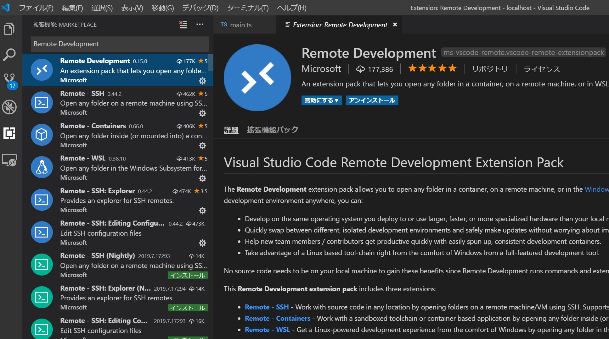Open the Extensions view icon
Viewport: 609px width, 339px height.
pyautogui.click(x=9, y=133)
